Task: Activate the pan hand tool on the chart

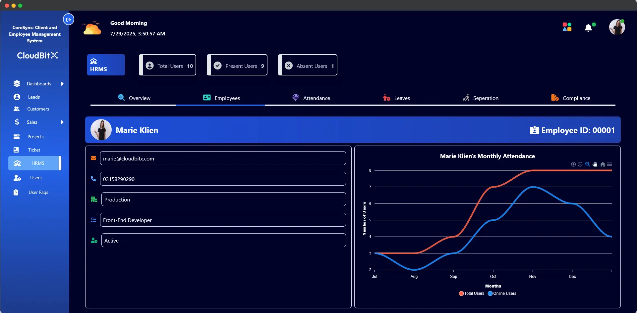Action: coord(595,164)
